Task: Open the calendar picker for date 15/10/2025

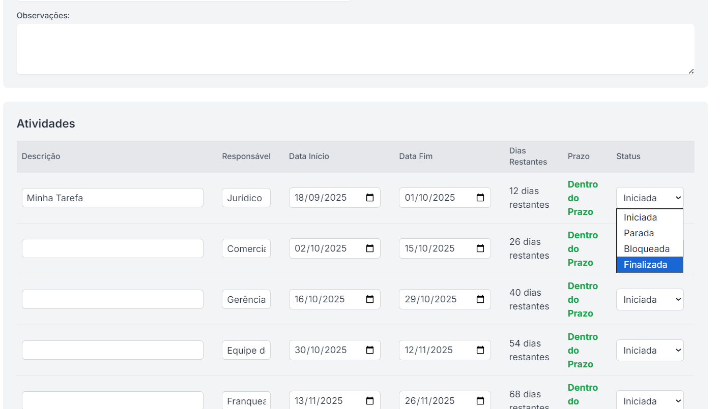Action: (x=480, y=248)
